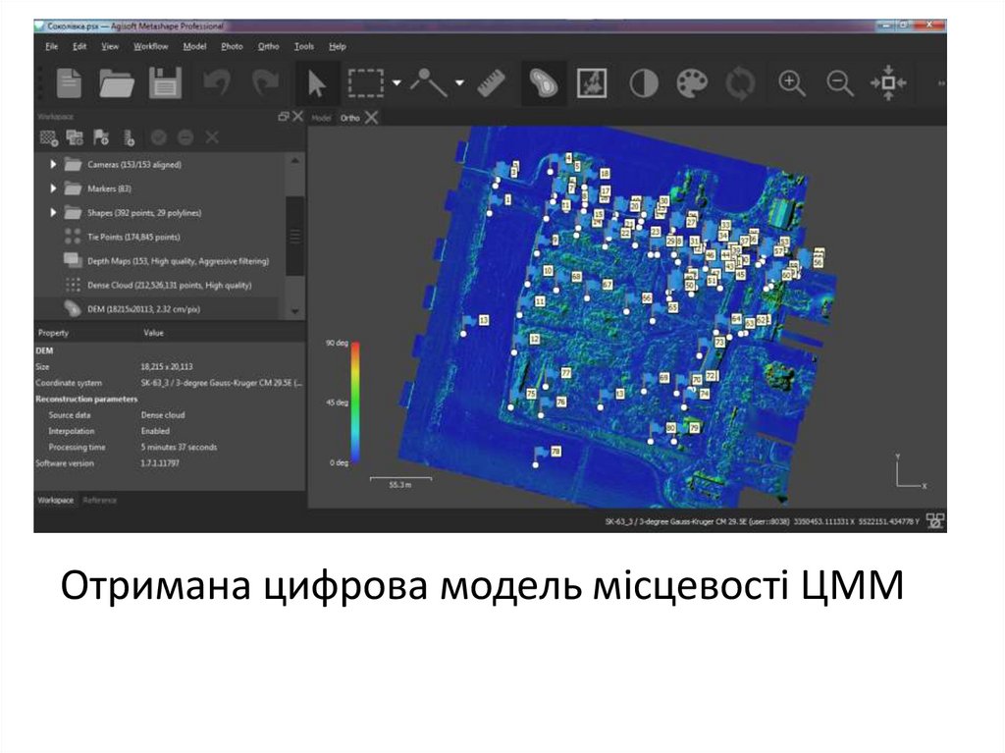Open the Tools menu

pos(304,47)
